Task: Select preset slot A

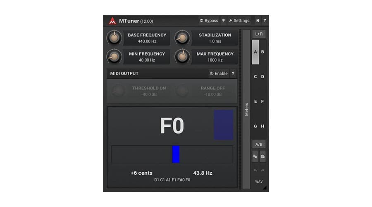Action: [255, 52]
